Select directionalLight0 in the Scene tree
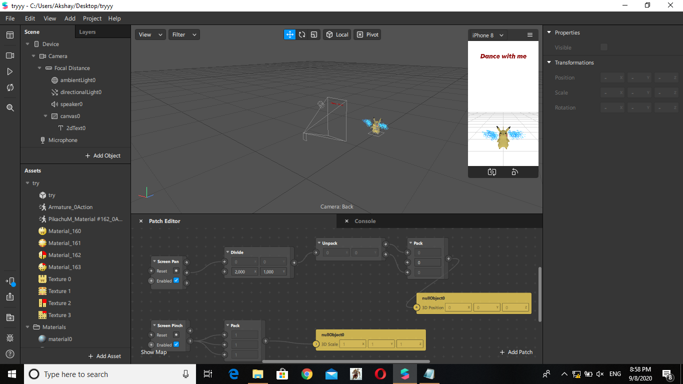Image resolution: width=683 pixels, height=384 pixels. point(80,92)
